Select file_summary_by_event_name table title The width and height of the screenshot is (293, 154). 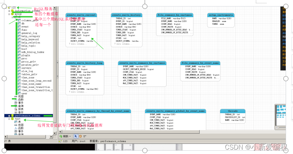(200, 63)
